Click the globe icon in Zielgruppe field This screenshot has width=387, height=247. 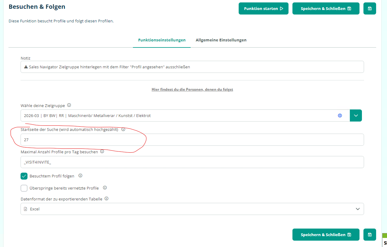(x=340, y=115)
